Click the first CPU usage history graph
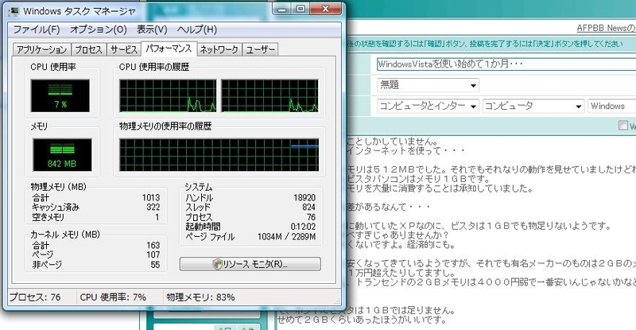This screenshot has width=636, height=330. pos(168,95)
